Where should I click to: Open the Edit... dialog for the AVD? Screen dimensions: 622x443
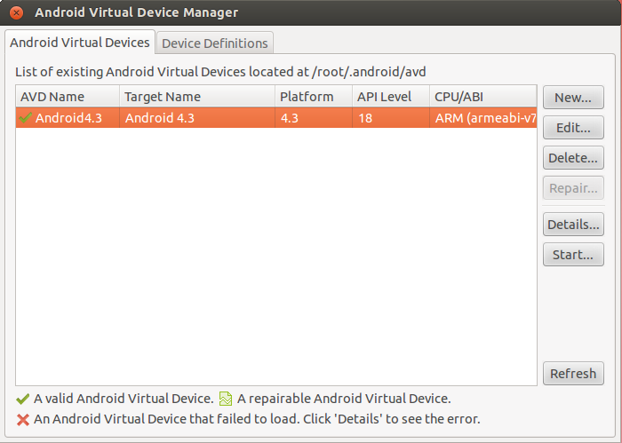click(x=573, y=128)
